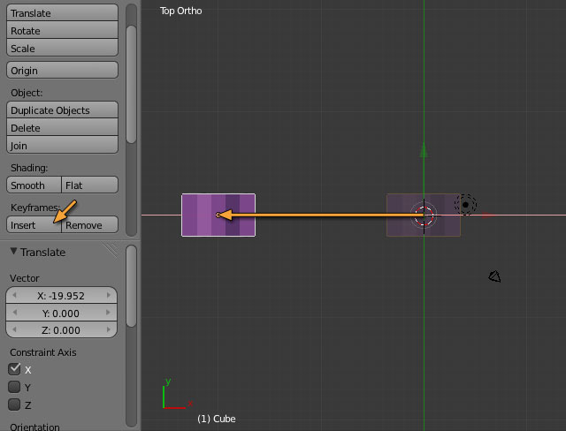Collapse the Translate operator panel
The height and width of the screenshot is (431, 566).
click(14, 252)
